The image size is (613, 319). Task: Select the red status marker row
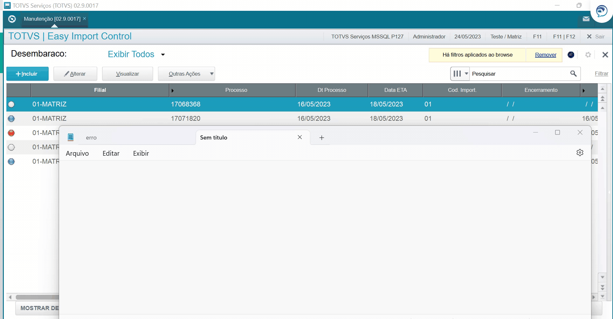11,133
